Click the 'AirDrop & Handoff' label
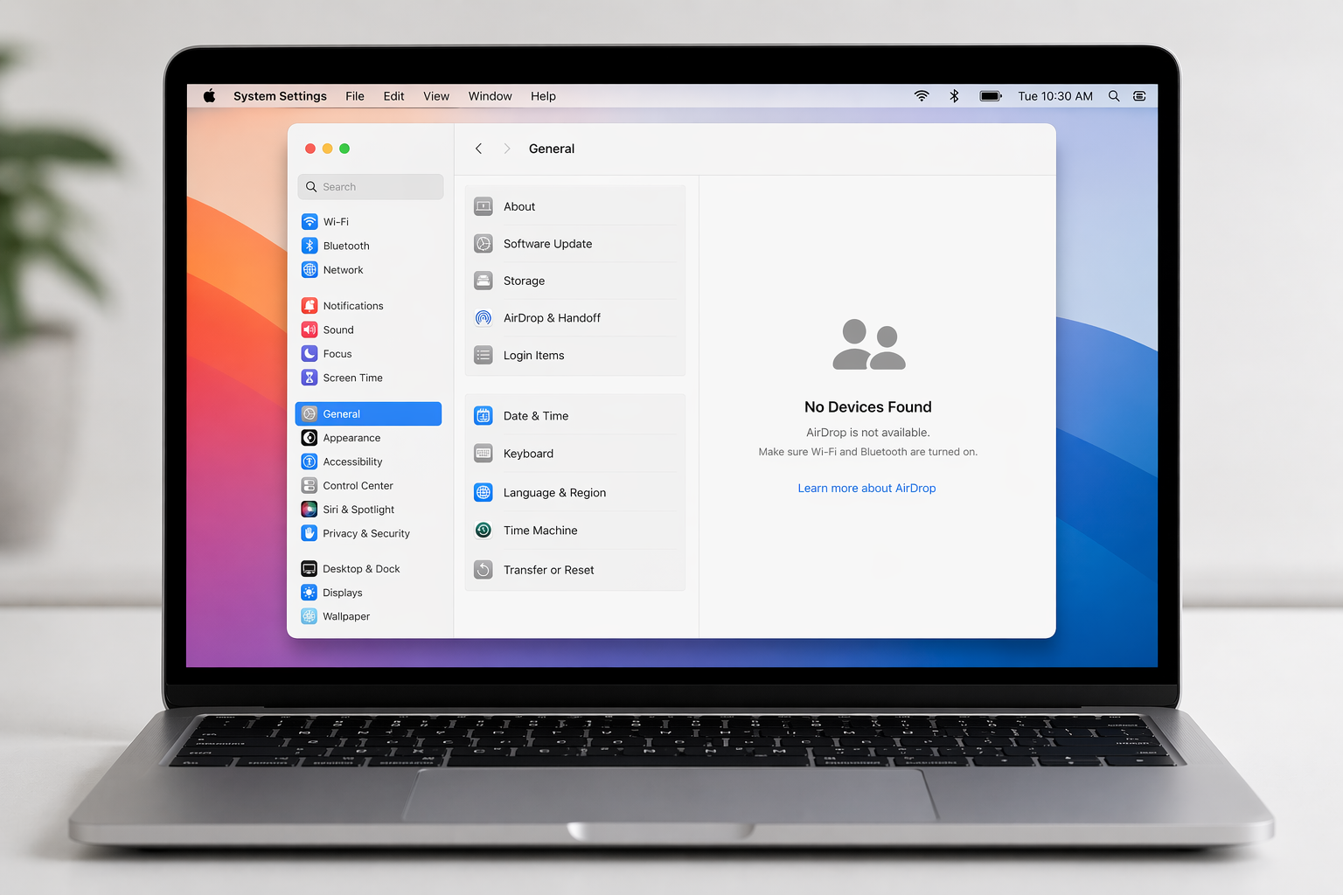The height and width of the screenshot is (895, 1343). (552, 318)
